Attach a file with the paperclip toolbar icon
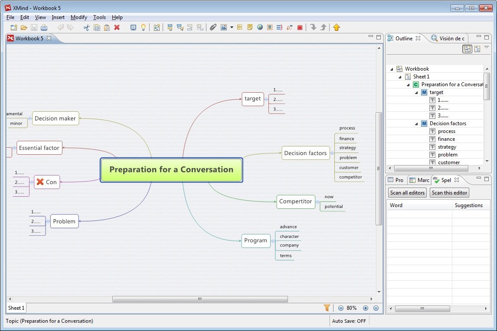 pyautogui.click(x=213, y=27)
